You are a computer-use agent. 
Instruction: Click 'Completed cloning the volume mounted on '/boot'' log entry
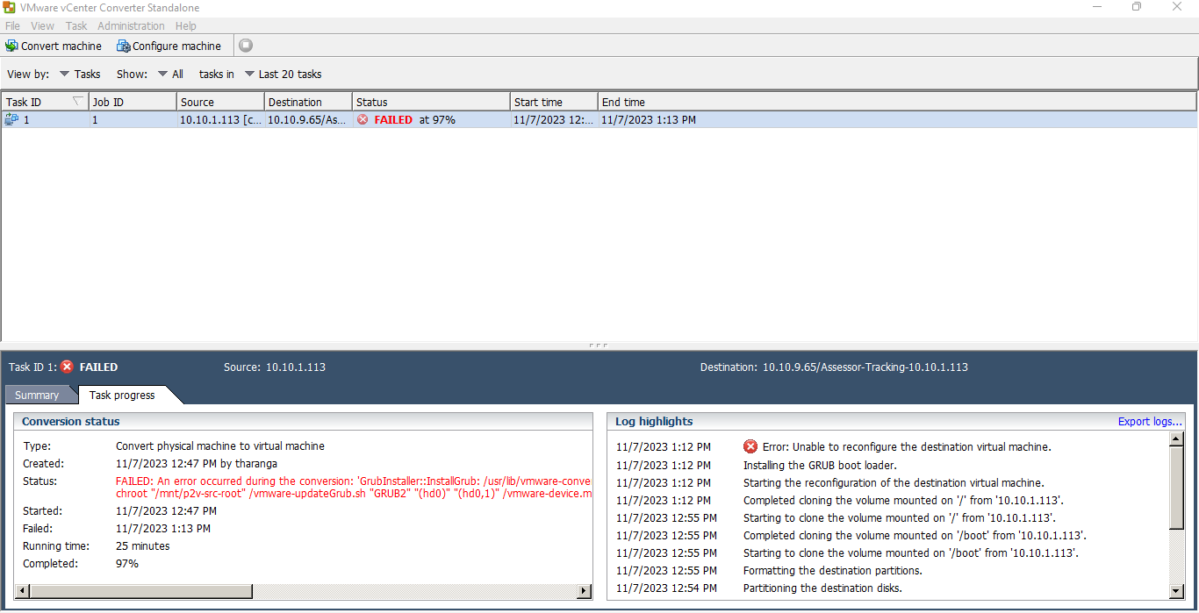point(915,535)
